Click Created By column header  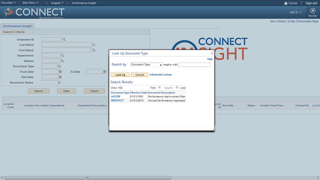pos(302,105)
